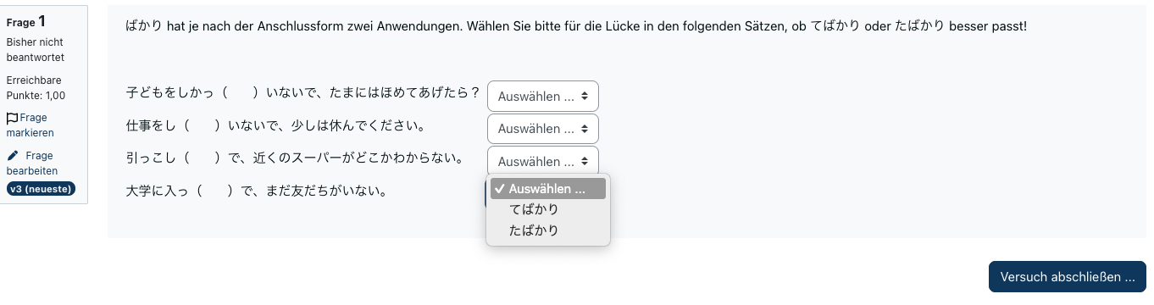1154x305 pixels.
Task: Click the checkmark beside selected Auswählen option
Action: click(x=499, y=188)
